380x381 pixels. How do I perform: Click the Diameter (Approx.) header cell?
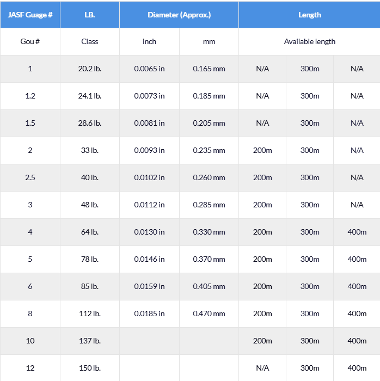tap(179, 15)
